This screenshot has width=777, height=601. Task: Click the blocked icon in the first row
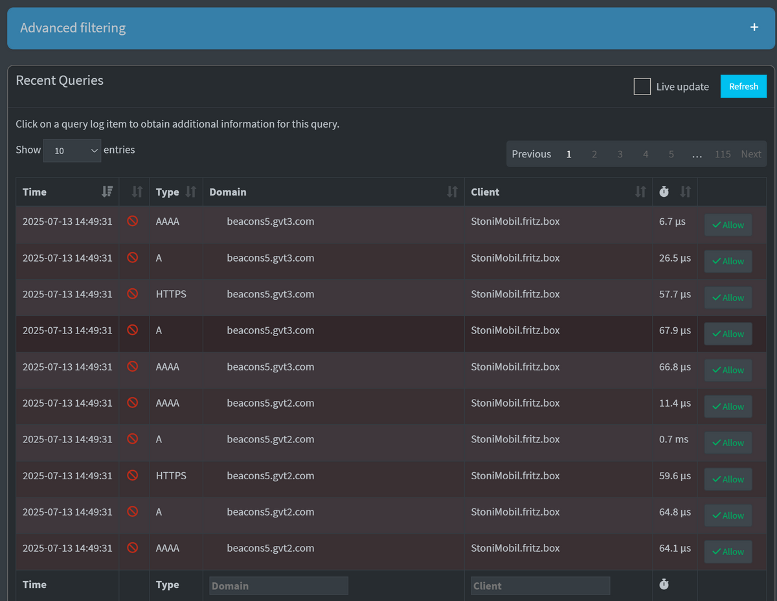click(x=132, y=221)
